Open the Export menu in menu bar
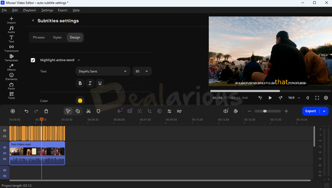 coord(62,10)
